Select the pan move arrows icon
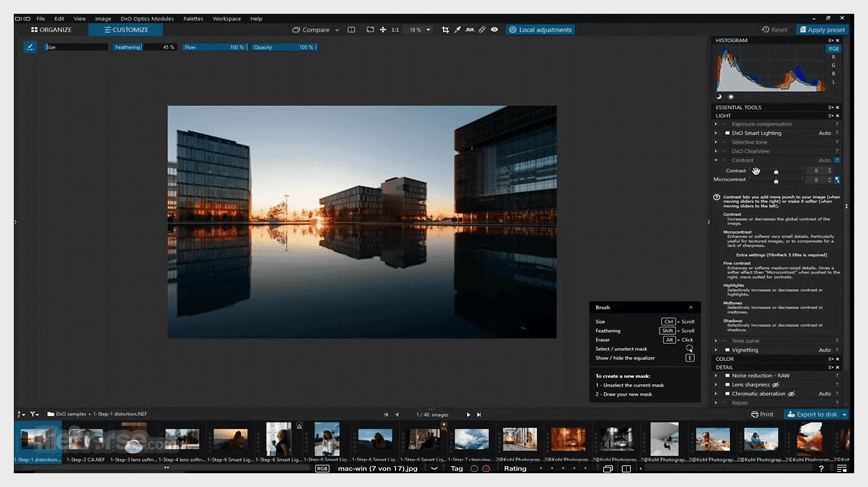Viewport: 868px width, 487px height. click(383, 30)
